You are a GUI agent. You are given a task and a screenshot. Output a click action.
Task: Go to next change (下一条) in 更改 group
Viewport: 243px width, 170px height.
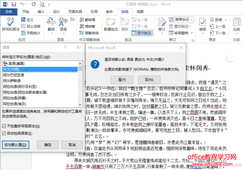click(217, 33)
